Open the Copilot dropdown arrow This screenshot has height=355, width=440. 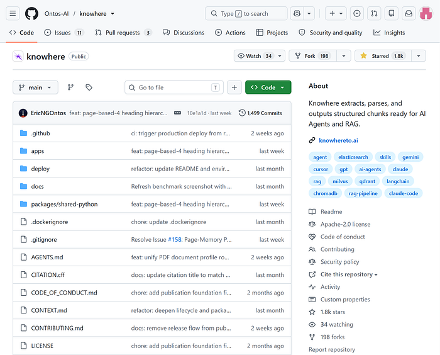click(x=309, y=13)
